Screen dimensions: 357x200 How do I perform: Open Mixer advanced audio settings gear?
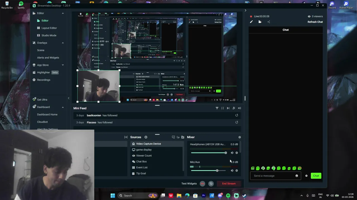tap(239, 137)
